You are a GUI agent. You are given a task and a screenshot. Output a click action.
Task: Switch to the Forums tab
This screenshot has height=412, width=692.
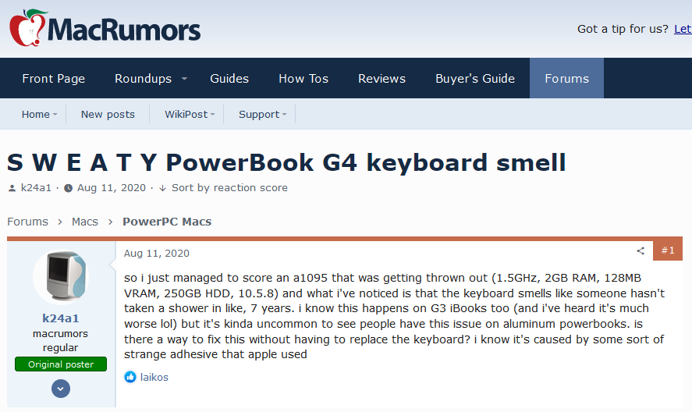[x=566, y=79]
